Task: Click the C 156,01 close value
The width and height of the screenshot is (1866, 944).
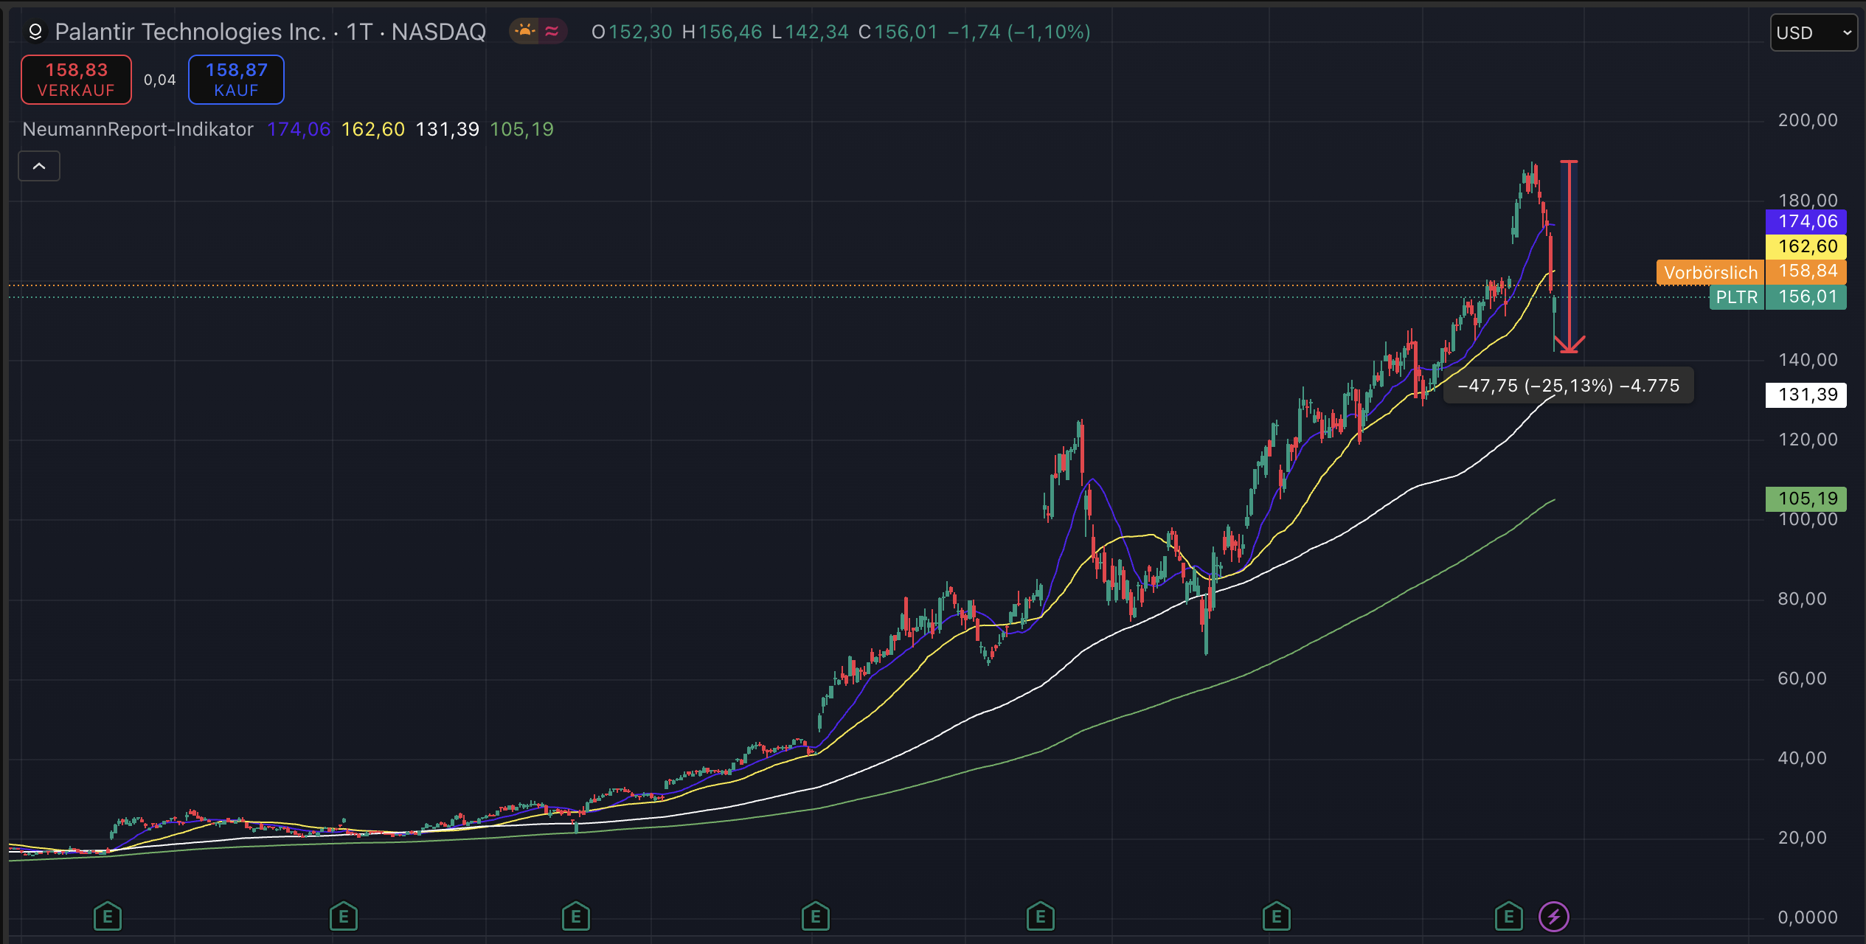Action: (x=898, y=32)
